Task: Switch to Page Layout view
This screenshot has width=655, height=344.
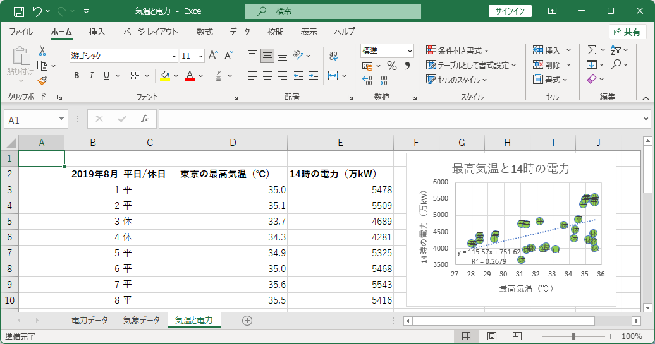Action: (x=492, y=336)
